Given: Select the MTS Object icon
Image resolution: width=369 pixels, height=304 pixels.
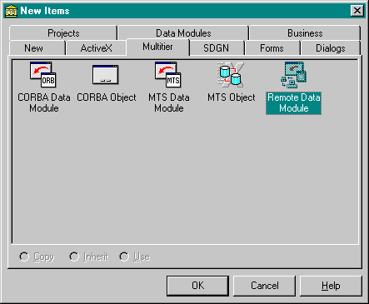Looking at the screenshot, I should (x=231, y=74).
